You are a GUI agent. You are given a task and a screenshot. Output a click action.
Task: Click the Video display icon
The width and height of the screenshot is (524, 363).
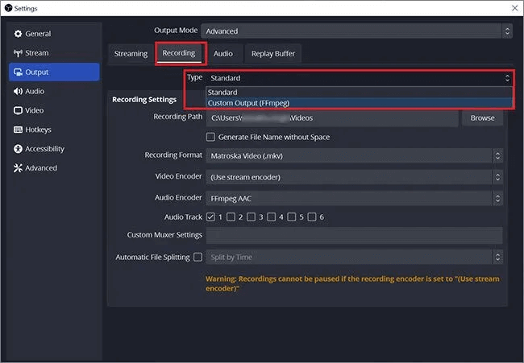18,110
